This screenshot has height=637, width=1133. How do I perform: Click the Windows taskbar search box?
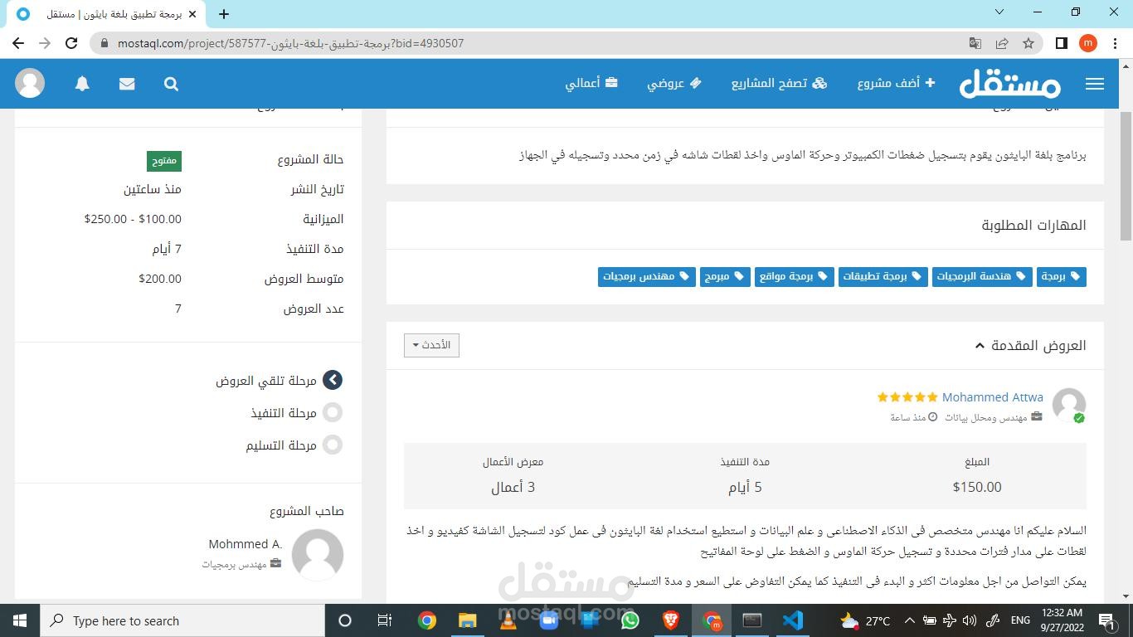[x=182, y=620]
